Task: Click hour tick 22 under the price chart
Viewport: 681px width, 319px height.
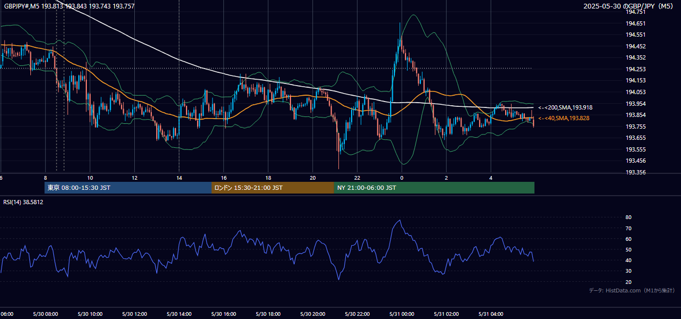Action: pyautogui.click(x=357, y=178)
